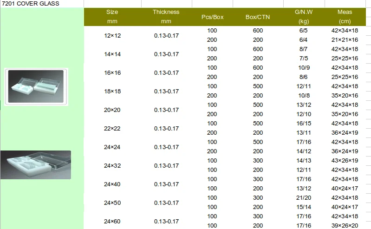Select the 12×12 size cell
The image size is (371, 229).
(112, 35)
